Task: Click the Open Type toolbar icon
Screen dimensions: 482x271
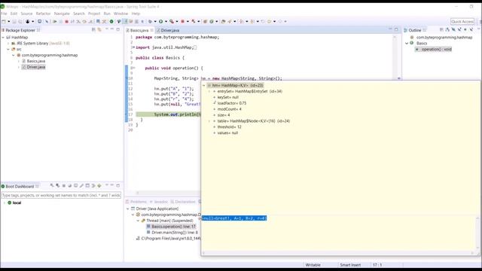Action: pos(223,22)
